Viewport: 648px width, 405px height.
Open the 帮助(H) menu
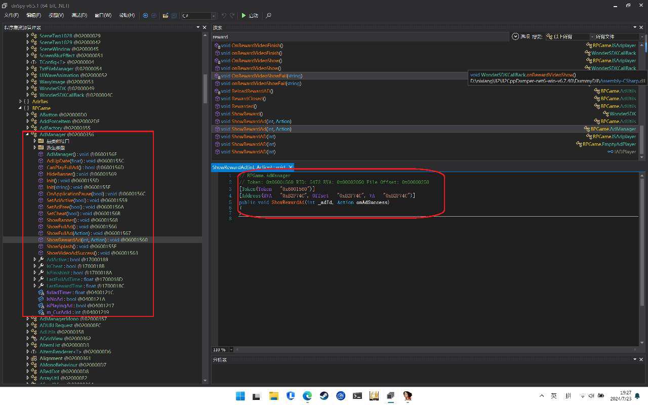(127, 16)
